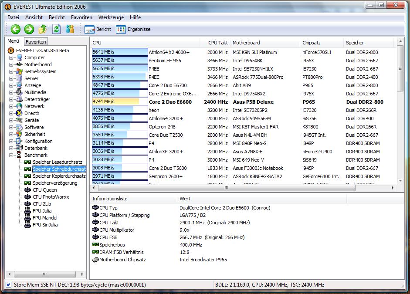Screen dimensions: 410x294
Task: Click the results list scroll down arrow
Action: click(400, 181)
